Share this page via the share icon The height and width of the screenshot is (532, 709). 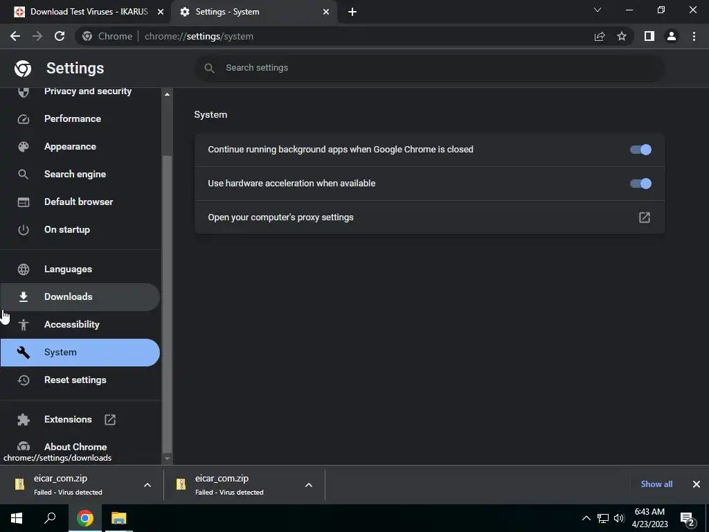pos(600,36)
